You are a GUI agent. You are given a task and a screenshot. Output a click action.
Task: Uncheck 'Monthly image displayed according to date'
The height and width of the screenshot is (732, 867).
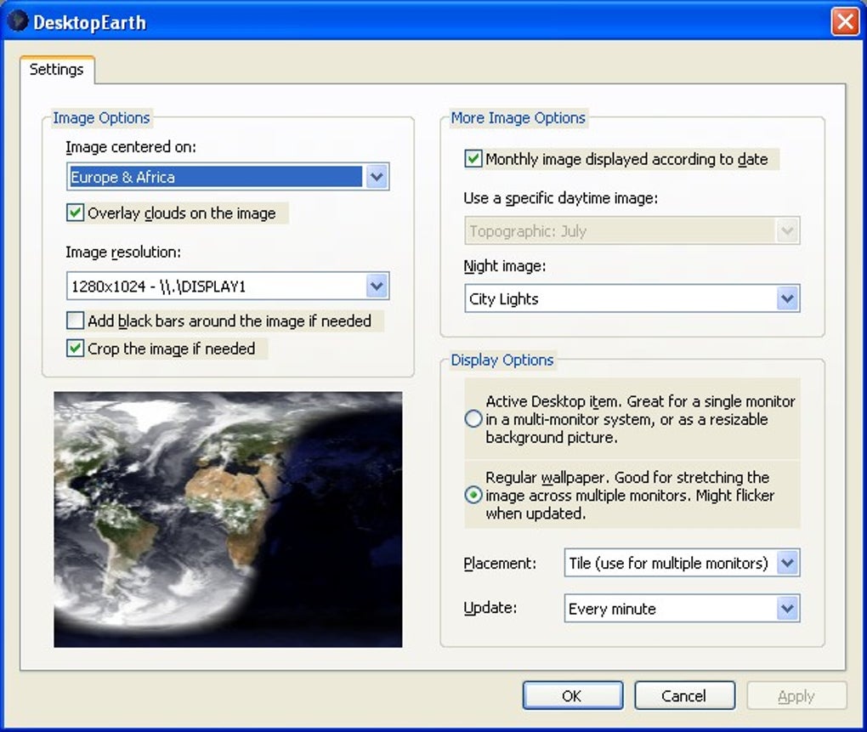473,159
